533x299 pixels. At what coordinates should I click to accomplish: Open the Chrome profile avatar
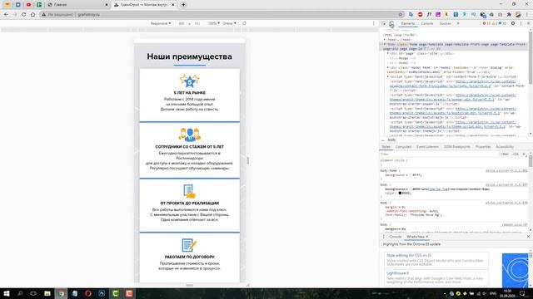(x=518, y=15)
